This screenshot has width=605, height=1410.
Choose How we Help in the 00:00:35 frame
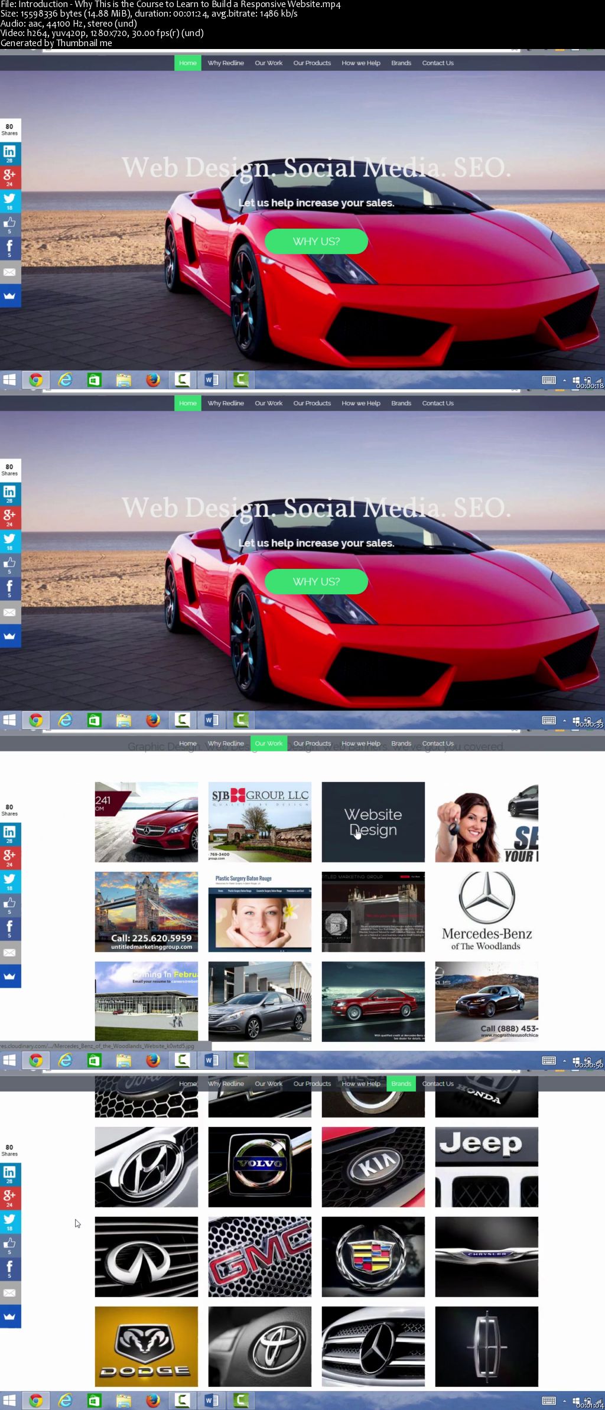pyautogui.click(x=361, y=403)
